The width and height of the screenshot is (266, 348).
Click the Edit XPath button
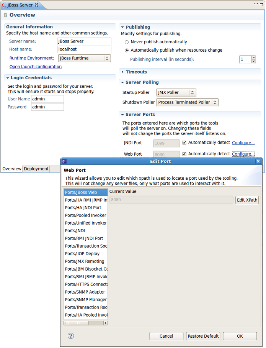pos(247,200)
